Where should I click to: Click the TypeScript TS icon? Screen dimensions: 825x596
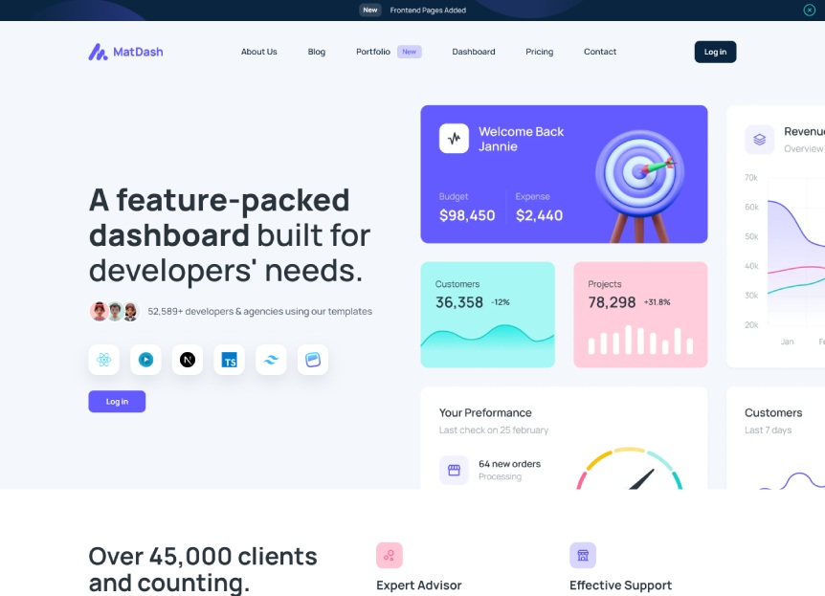coord(230,360)
